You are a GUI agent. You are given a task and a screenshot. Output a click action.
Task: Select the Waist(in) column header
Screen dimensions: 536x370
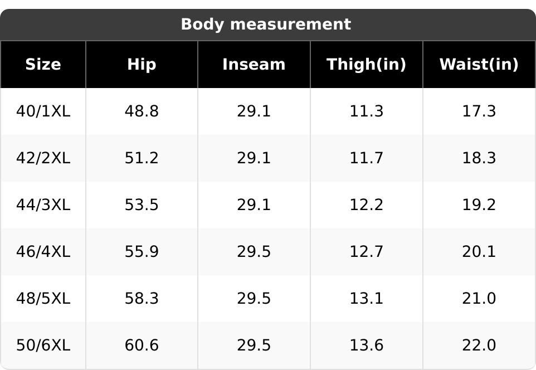click(x=479, y=64)
